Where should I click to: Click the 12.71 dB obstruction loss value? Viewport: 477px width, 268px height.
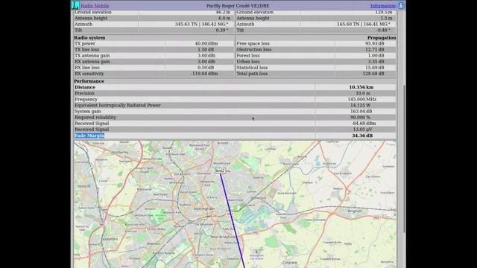[x=374, y=50]
